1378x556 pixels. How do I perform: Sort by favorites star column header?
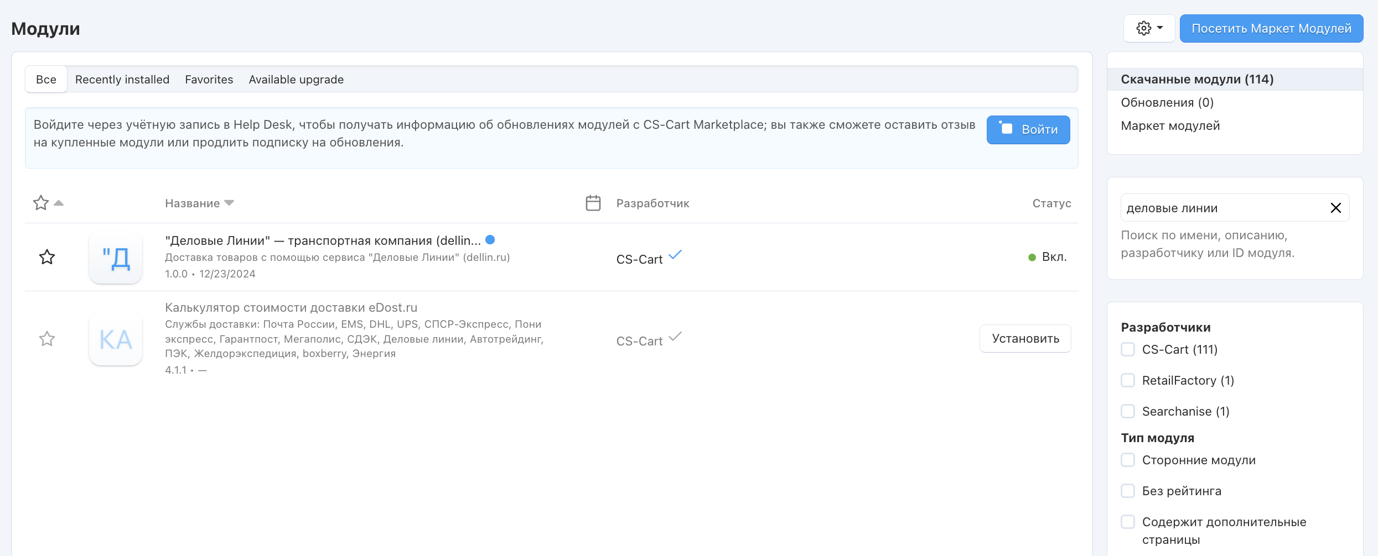point(42,203)
